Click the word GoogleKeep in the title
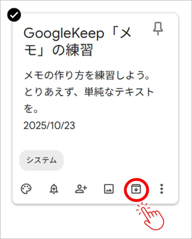The image size is (192, 239). [x=64, y=34]
